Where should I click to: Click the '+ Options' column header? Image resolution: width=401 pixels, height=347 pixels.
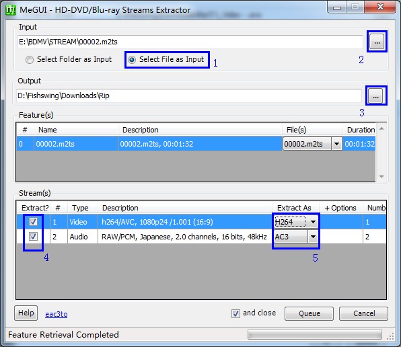click(x=341, y=208)
